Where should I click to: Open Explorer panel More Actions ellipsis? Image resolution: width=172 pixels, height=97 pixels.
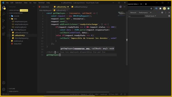pyautogui.click(x=34, y=7)
